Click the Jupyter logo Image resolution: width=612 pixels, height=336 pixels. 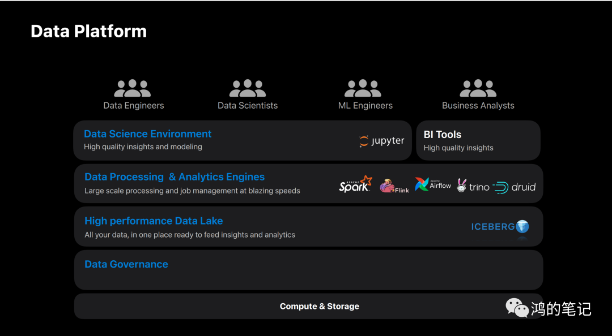point(381,141)
